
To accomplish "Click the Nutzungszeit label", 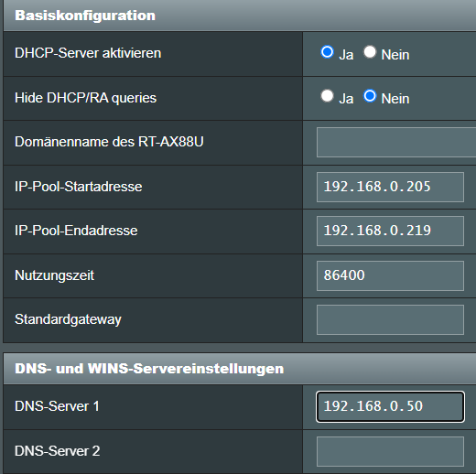I will pos(54,275).
